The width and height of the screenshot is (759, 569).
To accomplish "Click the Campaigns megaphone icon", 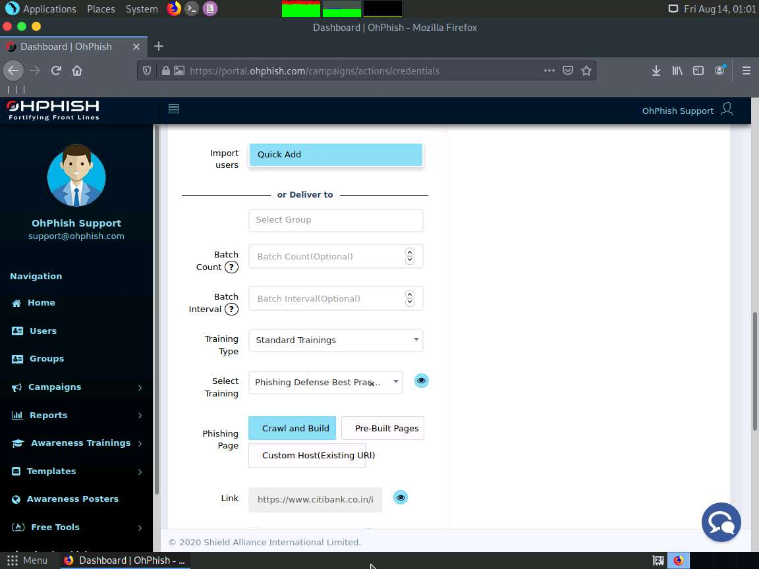I will pos(17,387).
